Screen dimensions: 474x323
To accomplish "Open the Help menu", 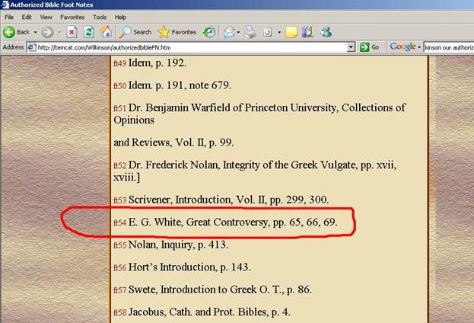I will 120,17.
